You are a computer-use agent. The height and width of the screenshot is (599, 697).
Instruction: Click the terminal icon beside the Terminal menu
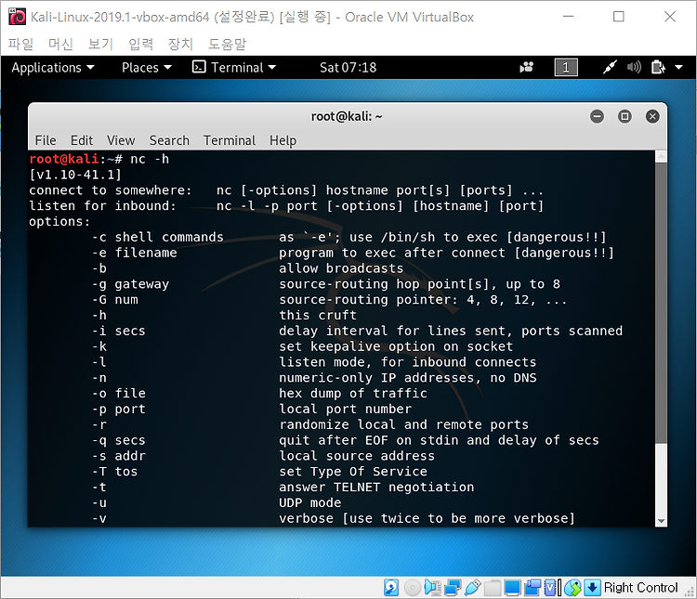pos(199,67)
